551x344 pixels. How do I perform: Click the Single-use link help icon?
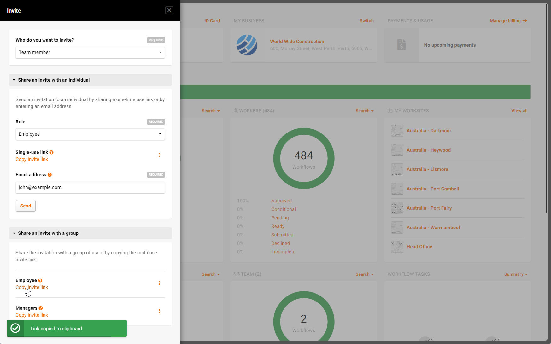tap(51, 152)
